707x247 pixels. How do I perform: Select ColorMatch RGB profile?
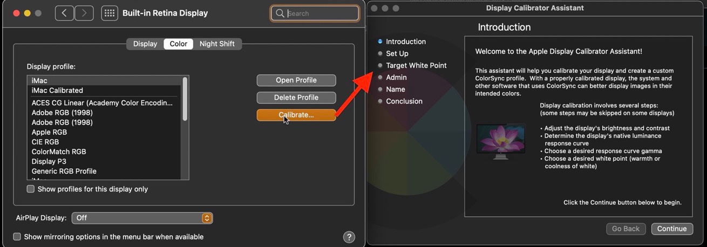click(104, 152)
